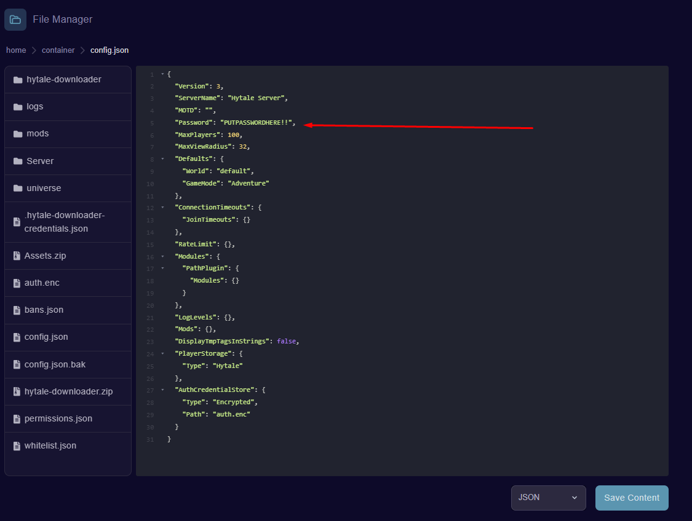Click the universe folder icon
This screenshot has width=692, height=521.
[18, 189]
